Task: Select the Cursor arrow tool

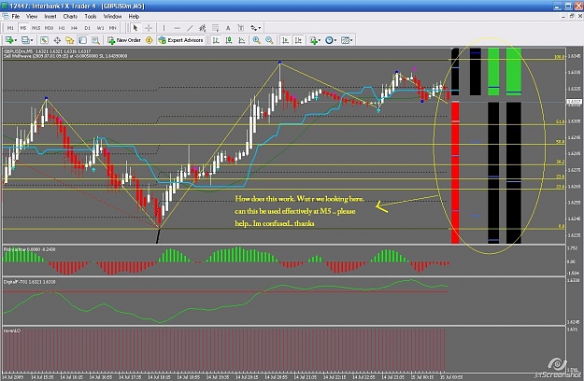Action: [135, 28]
